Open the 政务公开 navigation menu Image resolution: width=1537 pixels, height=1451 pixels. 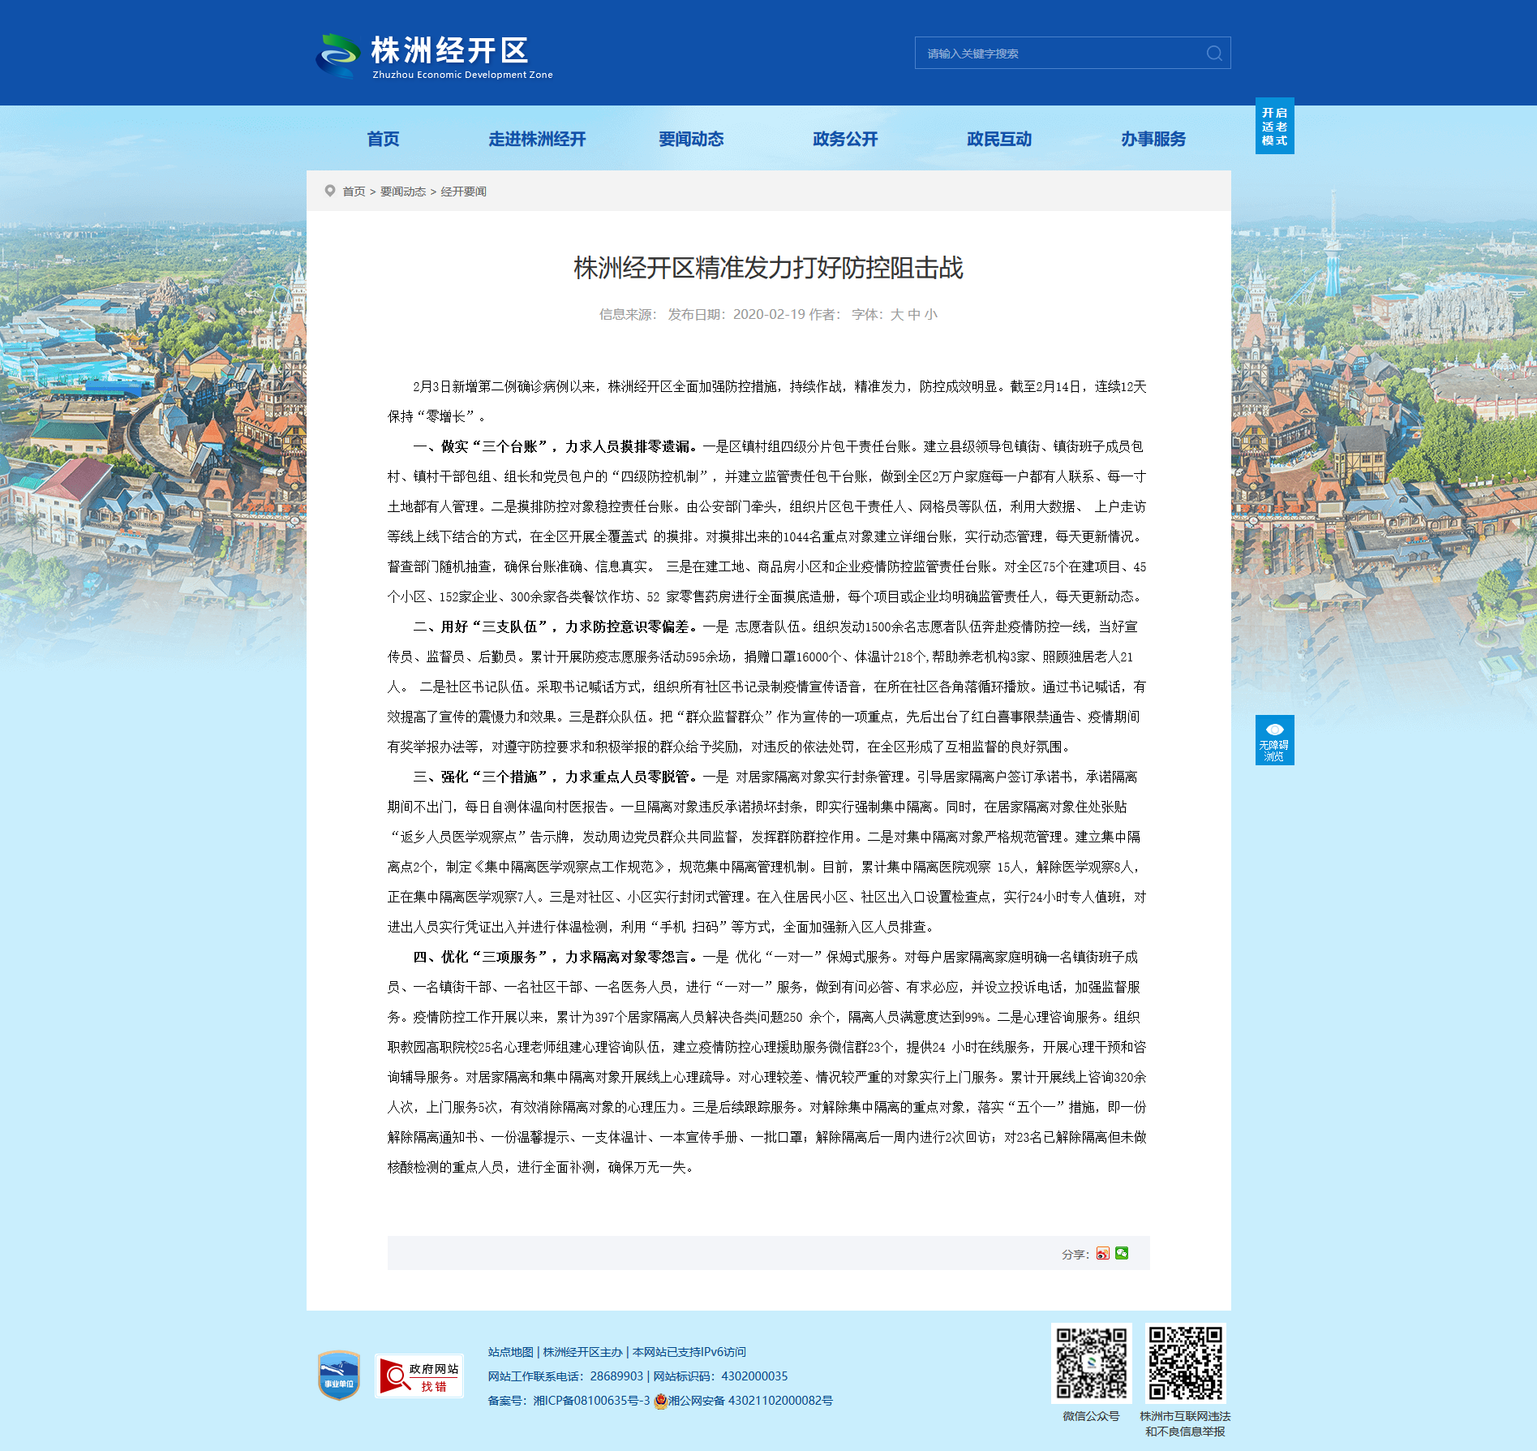tap(845, 139)
